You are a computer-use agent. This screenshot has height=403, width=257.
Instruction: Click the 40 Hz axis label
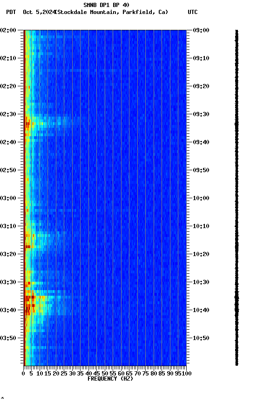coord(89,374)
